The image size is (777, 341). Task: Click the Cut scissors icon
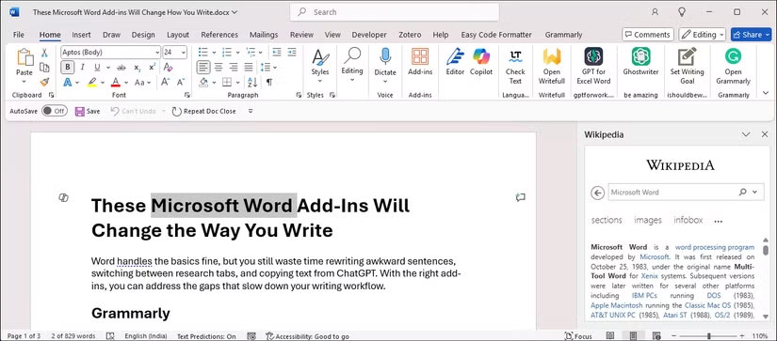tap(44, 53)
